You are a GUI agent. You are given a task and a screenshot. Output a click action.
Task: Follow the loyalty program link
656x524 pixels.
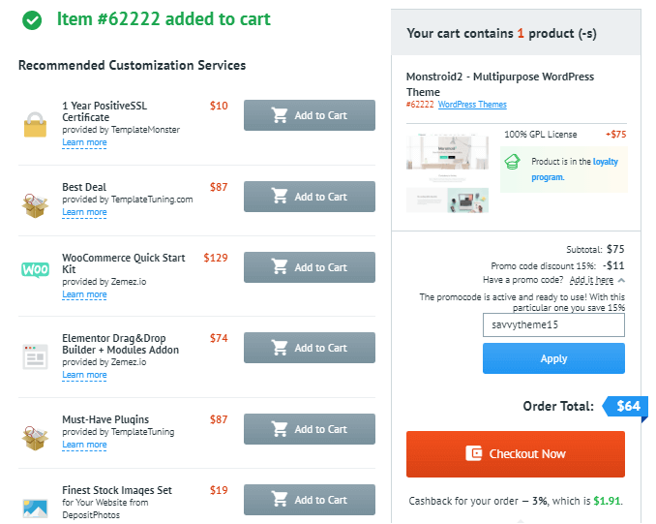tap(574, 170)
